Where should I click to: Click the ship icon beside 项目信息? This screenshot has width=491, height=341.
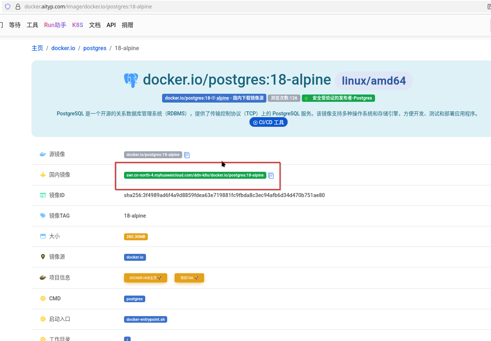click(43, 278)
